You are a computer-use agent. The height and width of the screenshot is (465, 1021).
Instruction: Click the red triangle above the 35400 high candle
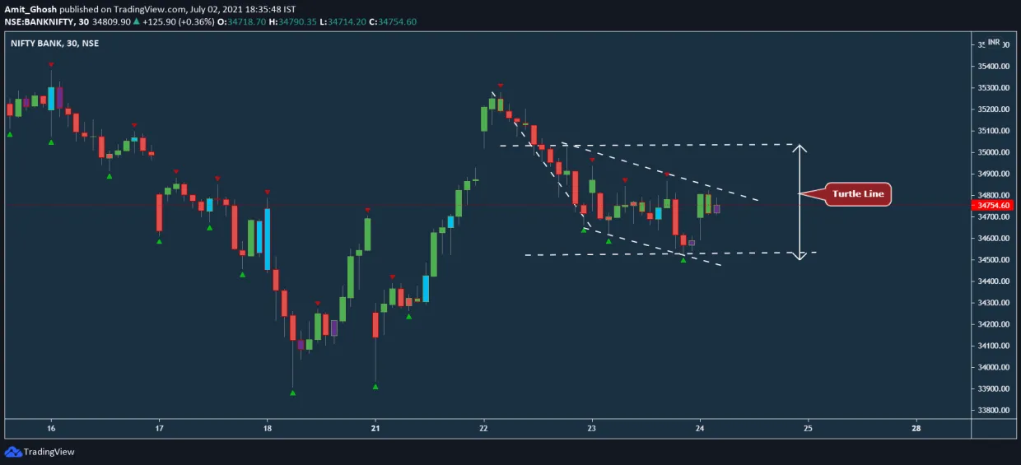coord(51,64)
